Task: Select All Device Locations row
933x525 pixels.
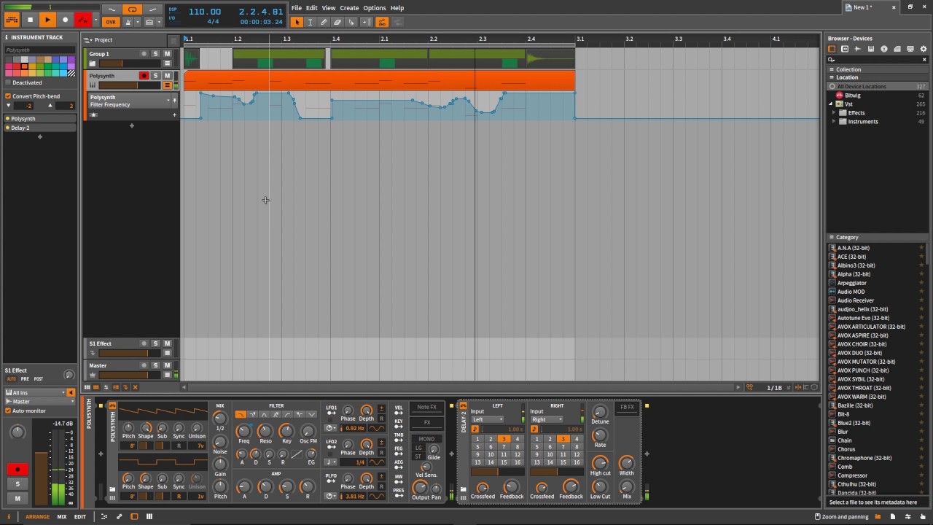Action: (x=878, y=87)
